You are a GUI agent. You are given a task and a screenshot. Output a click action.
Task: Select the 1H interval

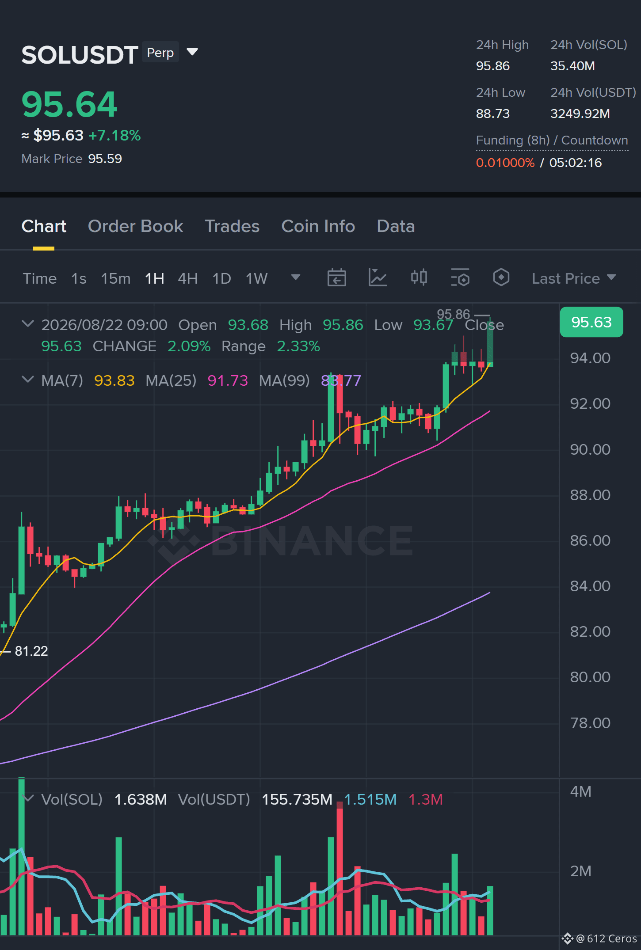154,278
